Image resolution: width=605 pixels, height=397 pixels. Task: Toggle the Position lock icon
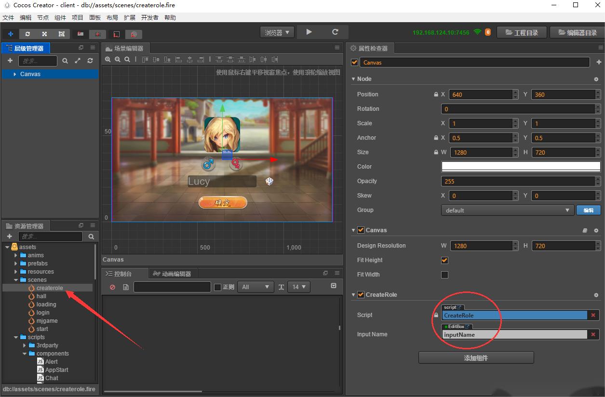pyautogui.click(x=436, y=94)
